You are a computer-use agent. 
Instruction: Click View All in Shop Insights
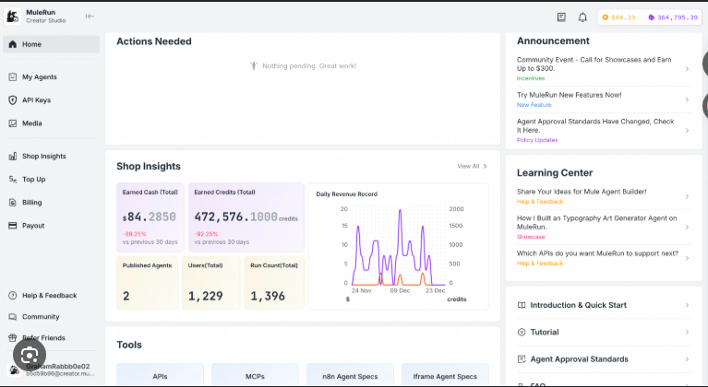pos(472,166)
